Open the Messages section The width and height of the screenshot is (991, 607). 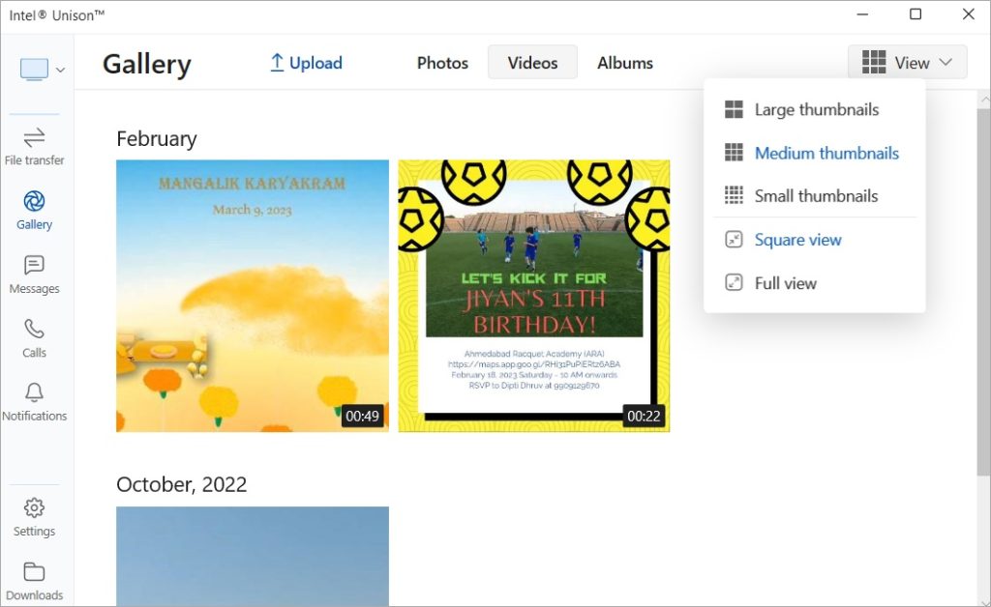coord(34,275)
